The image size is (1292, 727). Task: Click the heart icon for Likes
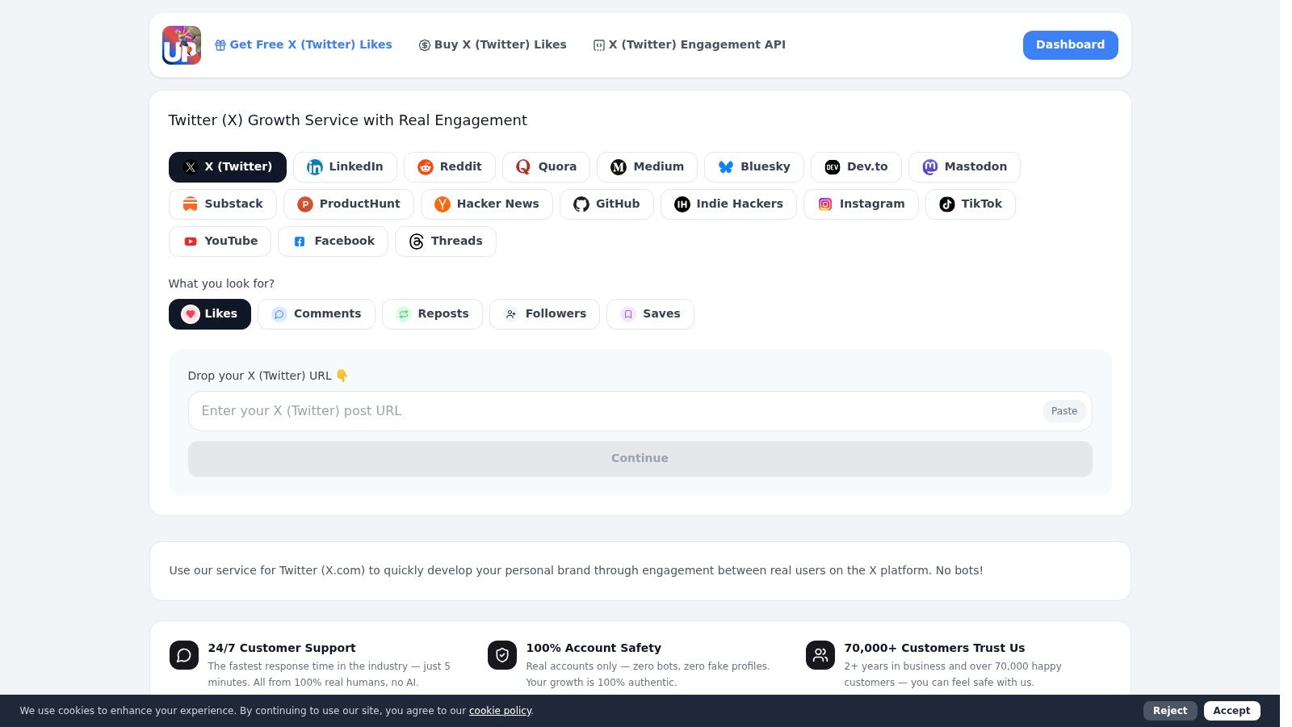(191, 314)
